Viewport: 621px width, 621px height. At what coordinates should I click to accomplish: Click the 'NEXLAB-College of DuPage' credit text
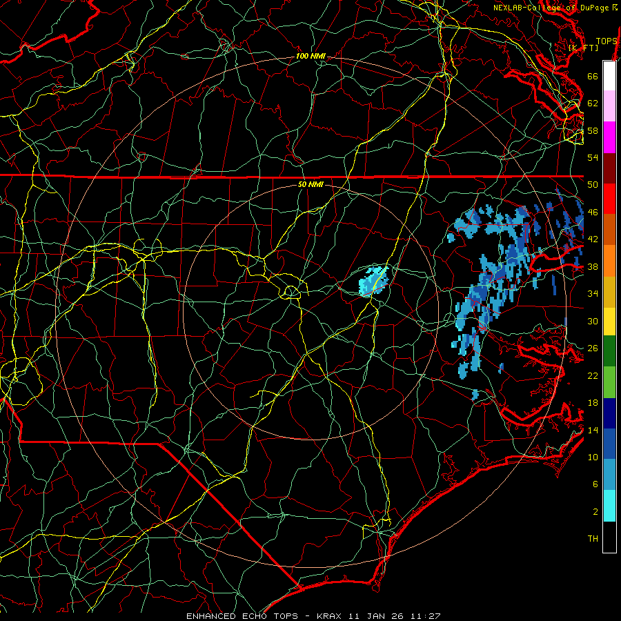(552, 8)
